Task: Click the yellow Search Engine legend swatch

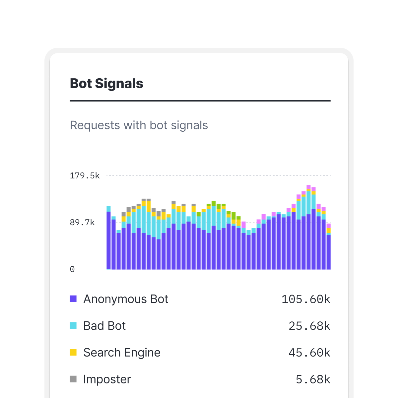Action: tap(73, 352)
